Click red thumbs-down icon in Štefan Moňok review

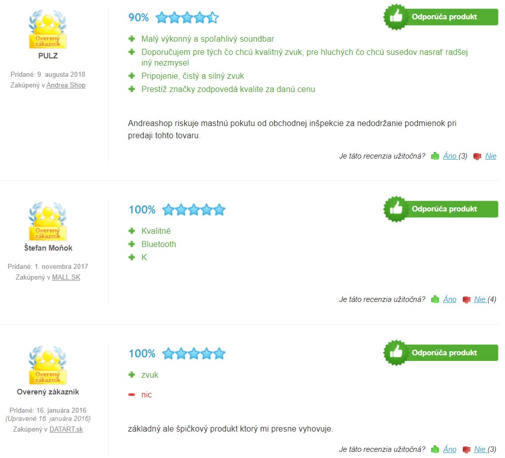point(466,300)
